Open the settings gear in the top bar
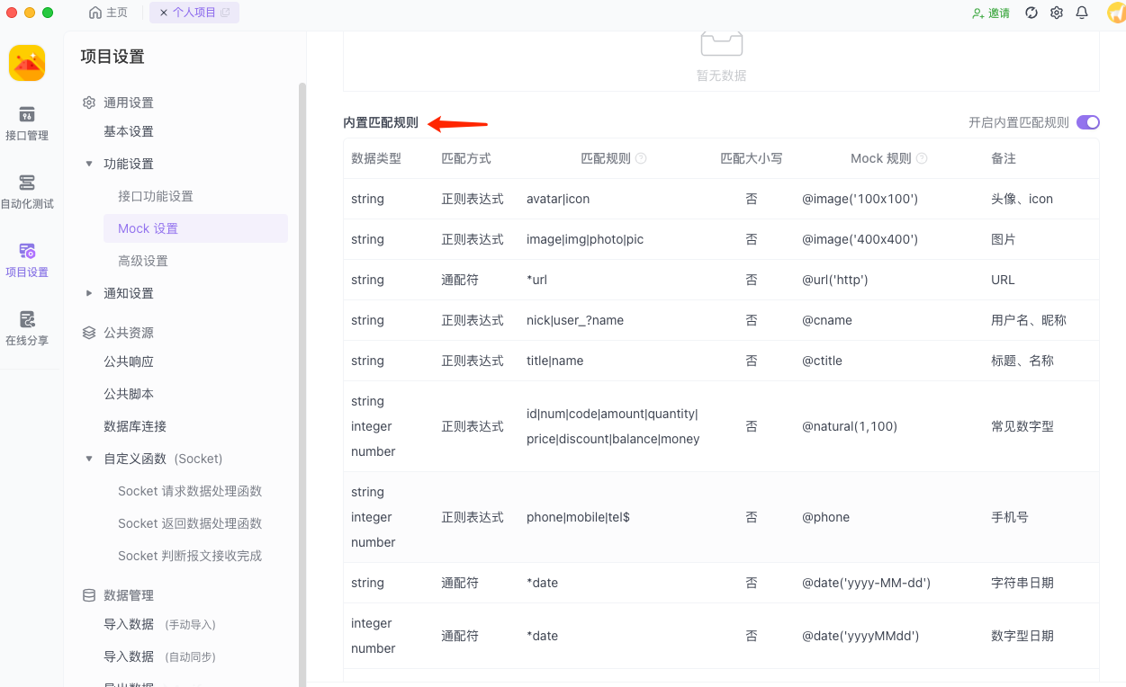The height and width of the screenshot is (687, 1126). (x=1056, y=13)
